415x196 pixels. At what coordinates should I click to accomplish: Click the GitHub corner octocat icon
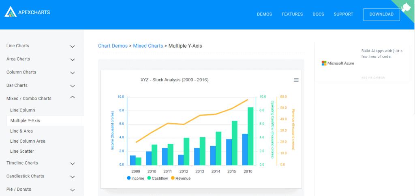(x=405, y=8)
